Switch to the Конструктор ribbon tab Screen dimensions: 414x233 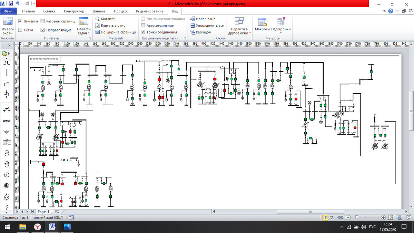click(74, 11)
